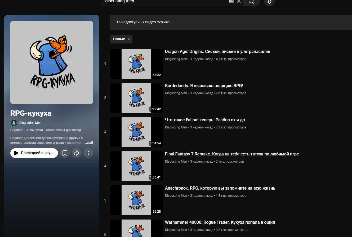Open the on-screen keyboard icon in search

231,1
